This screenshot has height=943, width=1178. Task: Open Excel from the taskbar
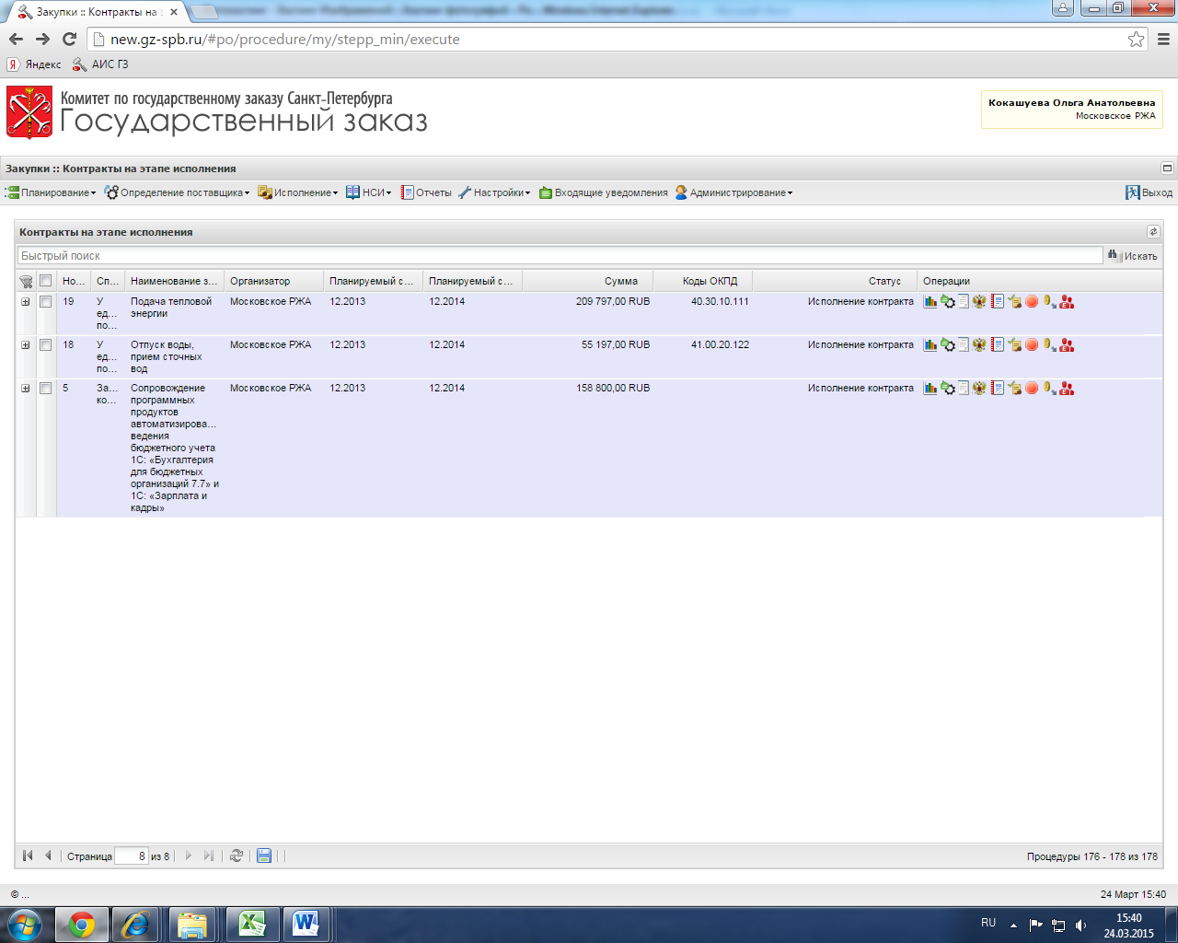[251, 925]
